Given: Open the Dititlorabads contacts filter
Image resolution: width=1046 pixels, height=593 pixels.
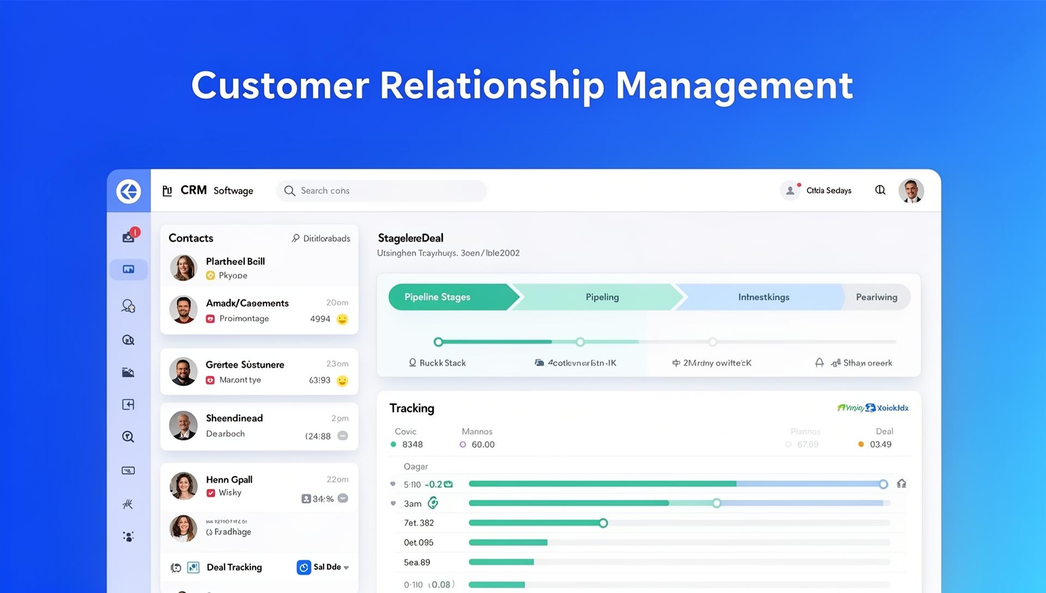Looking at the screenshot, I should click(321, 238).
